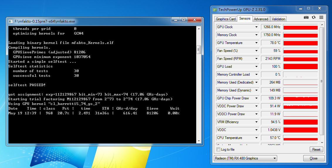This screenshot has width=332, height=168.
Task: Click the 109.3 W chip power value
Action: click(271, 98)
